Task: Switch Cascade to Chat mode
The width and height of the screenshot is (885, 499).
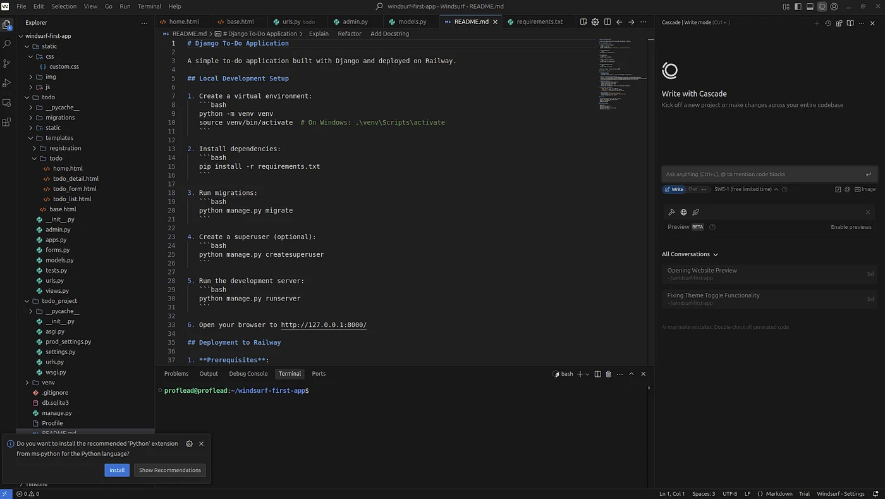Action: (693, 189)
